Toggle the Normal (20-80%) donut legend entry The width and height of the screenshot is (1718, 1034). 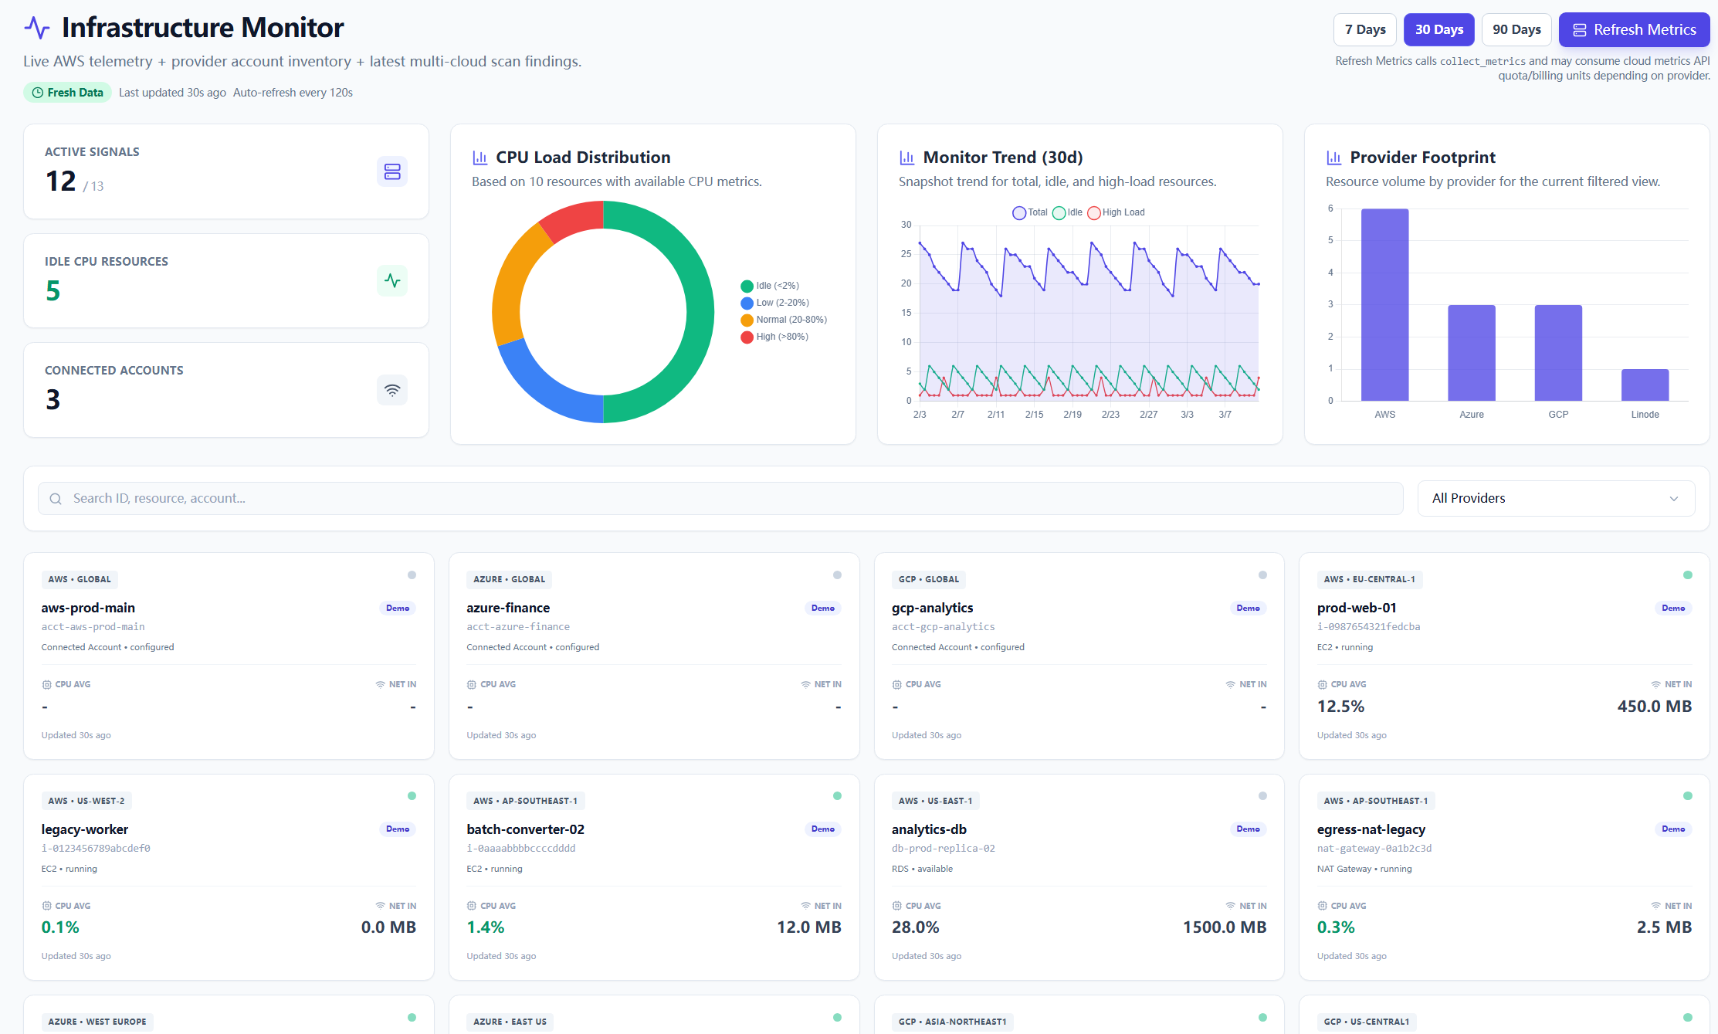(x=784, y=320)
